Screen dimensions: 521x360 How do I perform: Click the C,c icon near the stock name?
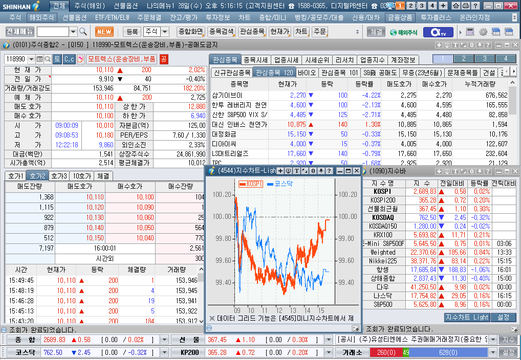click(69, 59)
